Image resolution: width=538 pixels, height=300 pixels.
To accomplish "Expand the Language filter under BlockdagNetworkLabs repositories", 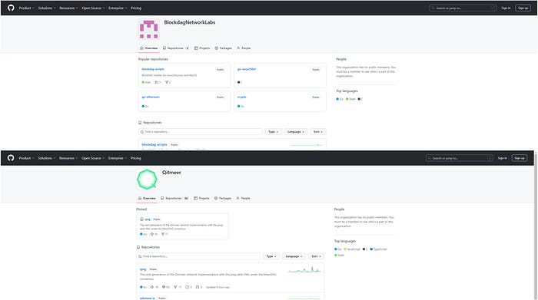I will pyautogui.click(x=296, y=131).
